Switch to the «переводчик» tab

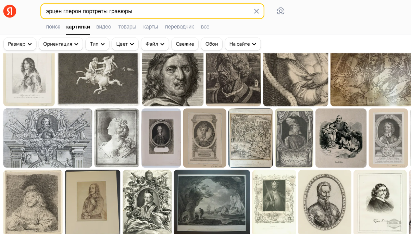179,27
